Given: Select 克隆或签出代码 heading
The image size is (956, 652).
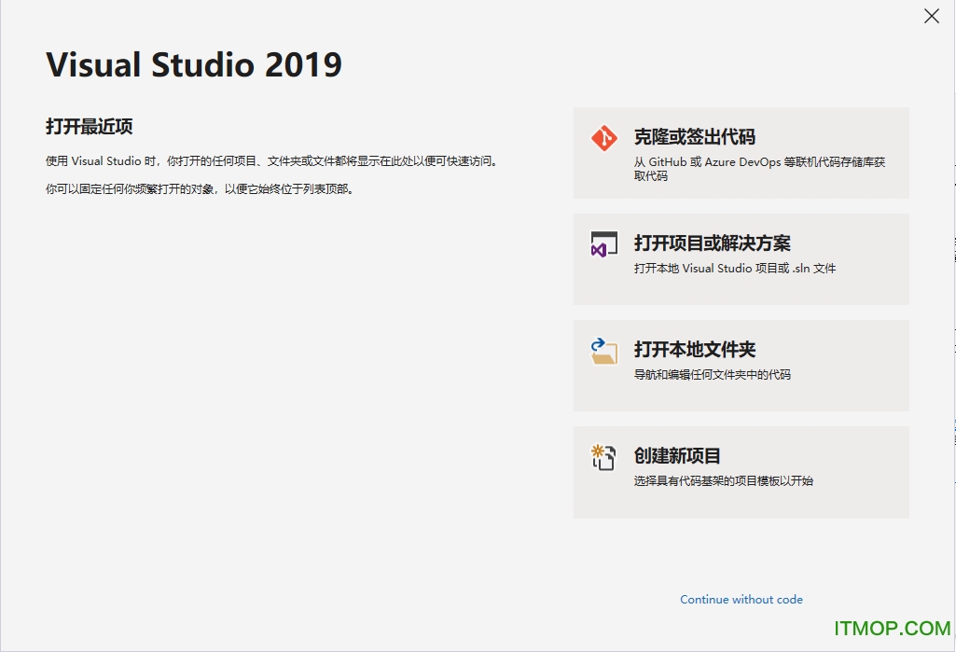Looking at the screenshot, I should pos(695,136).
